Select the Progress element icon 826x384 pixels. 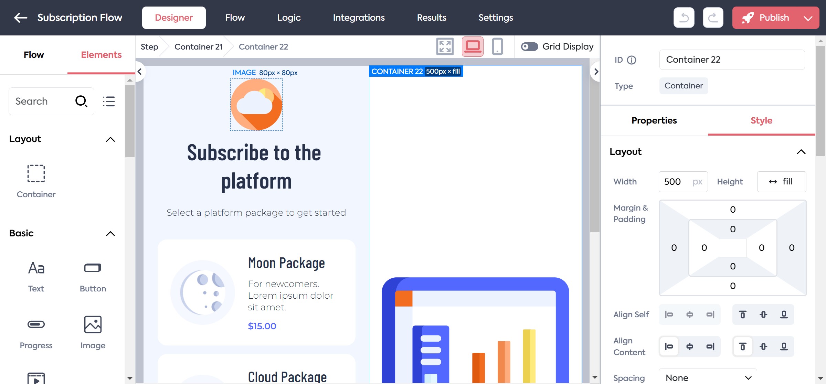(x=36, y=324)
